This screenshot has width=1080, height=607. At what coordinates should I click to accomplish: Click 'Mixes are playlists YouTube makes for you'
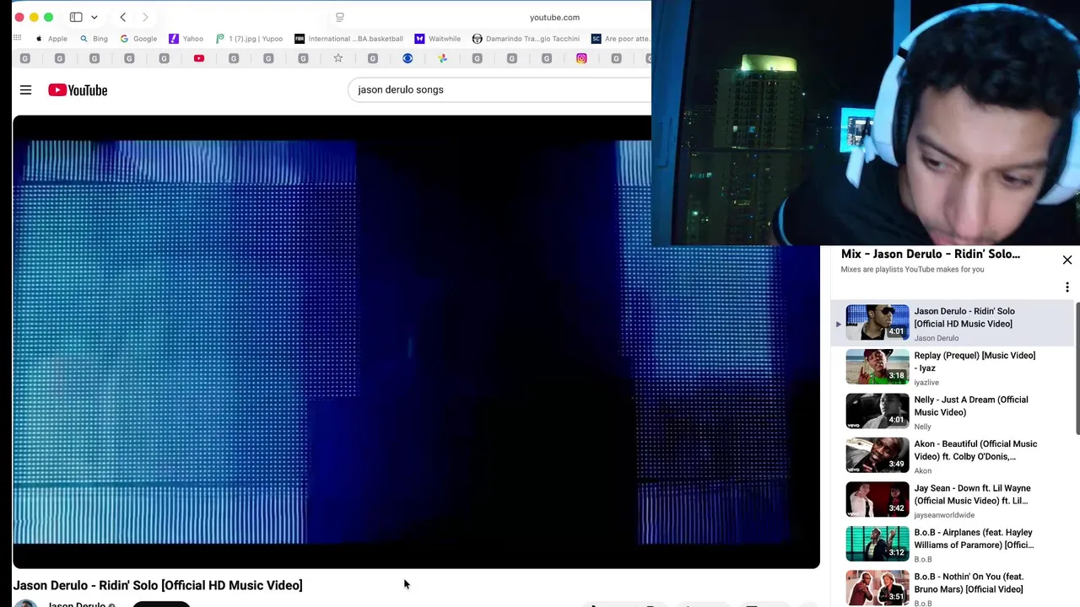click(912, 270)
